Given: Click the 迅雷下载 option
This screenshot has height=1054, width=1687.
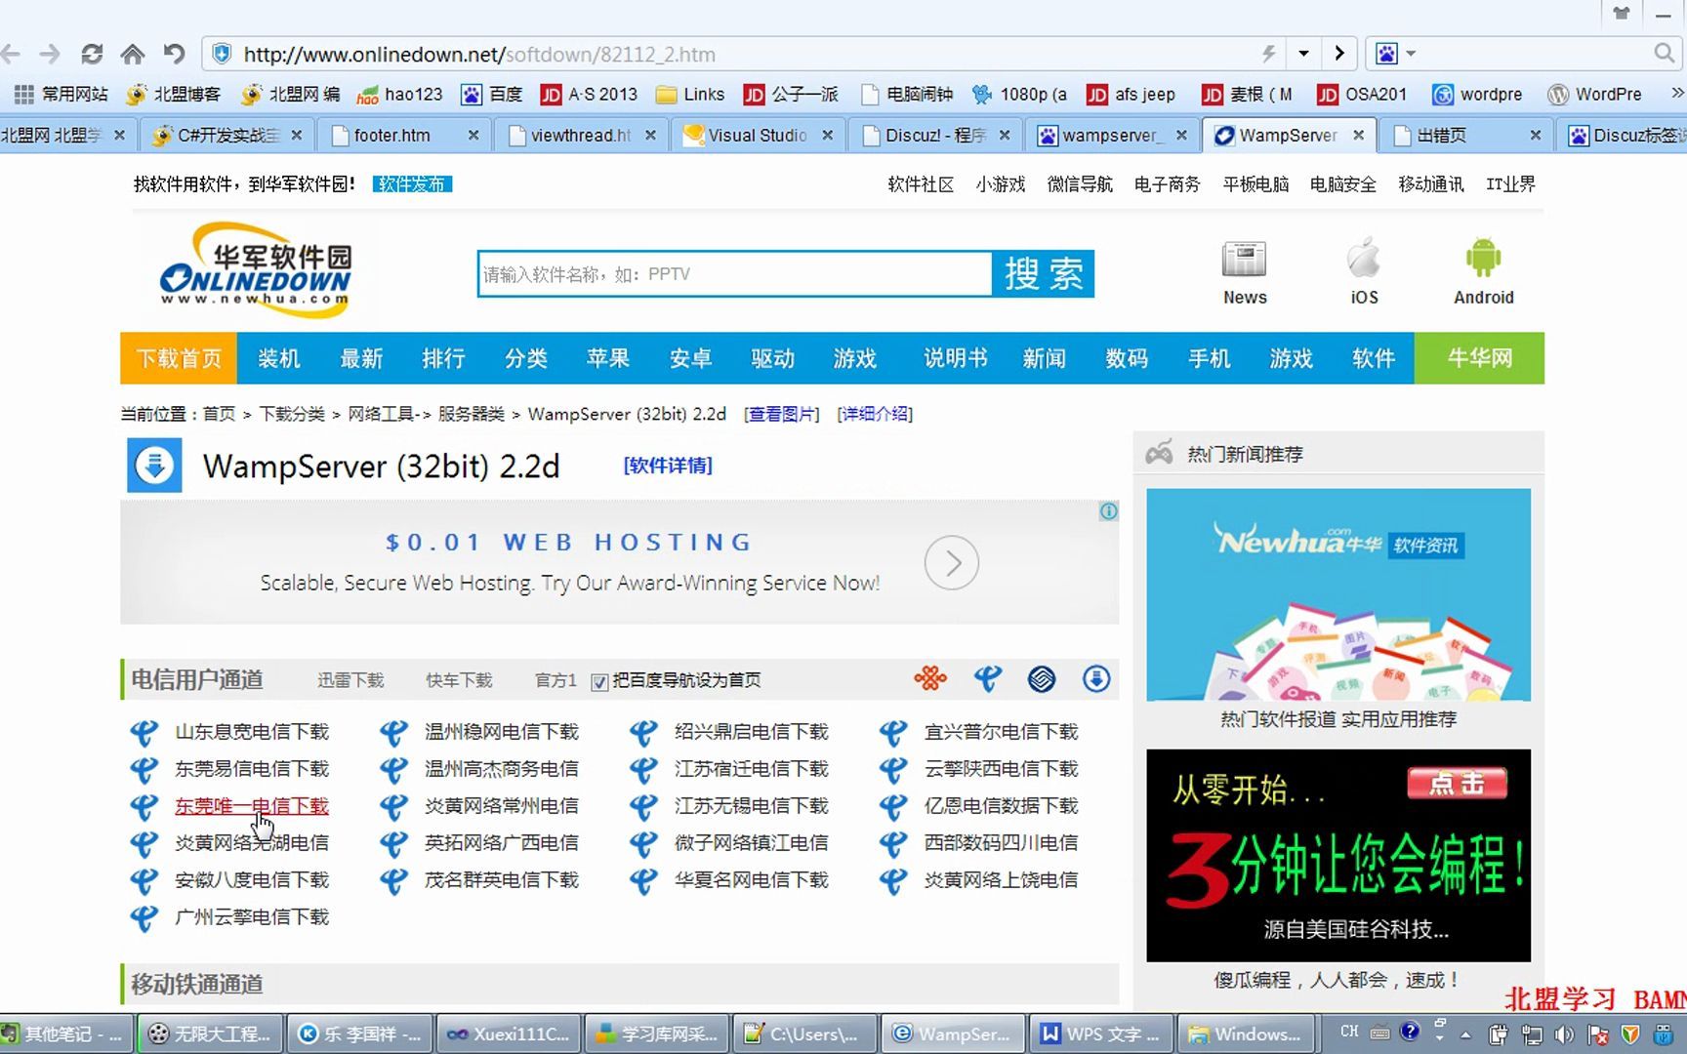Looking at the screenshot, I should pyautogui.click(x=350, y=680).
